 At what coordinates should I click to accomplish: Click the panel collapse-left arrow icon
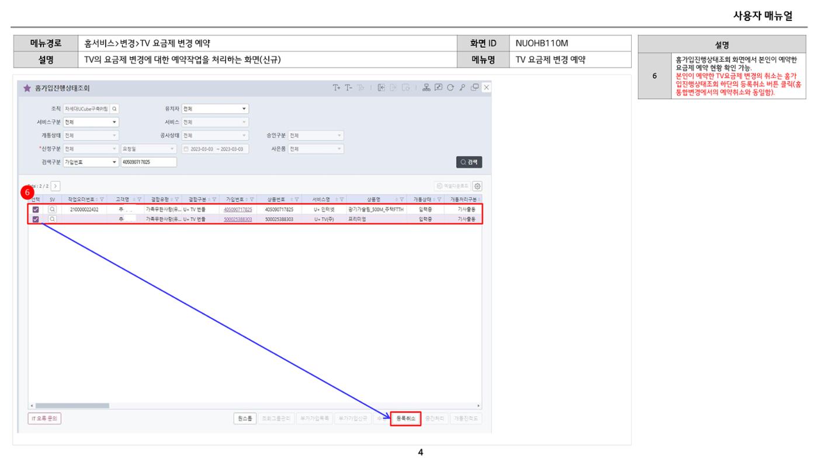(x=382, y=88)
